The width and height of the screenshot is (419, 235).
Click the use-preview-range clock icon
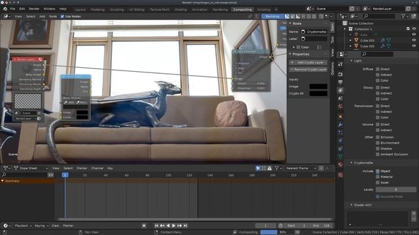tap(281, 226)
